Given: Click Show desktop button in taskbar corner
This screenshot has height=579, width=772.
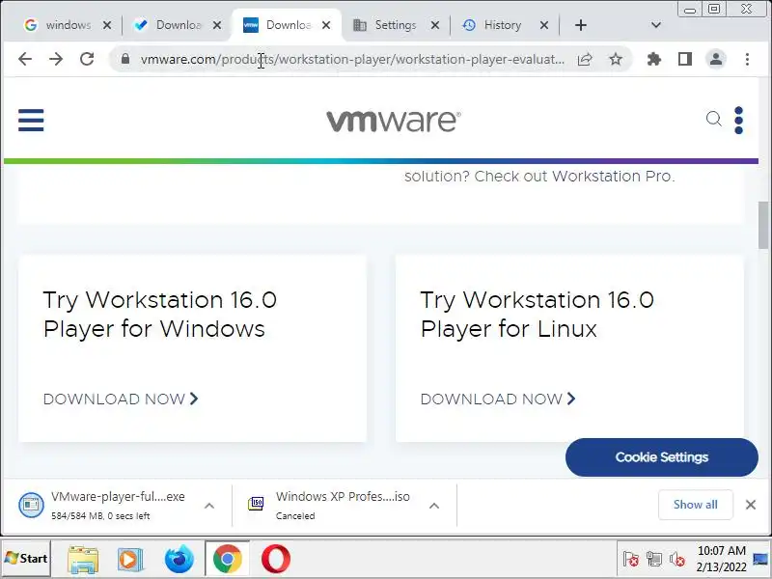Looking at the screenshot, I should [760, 559].
